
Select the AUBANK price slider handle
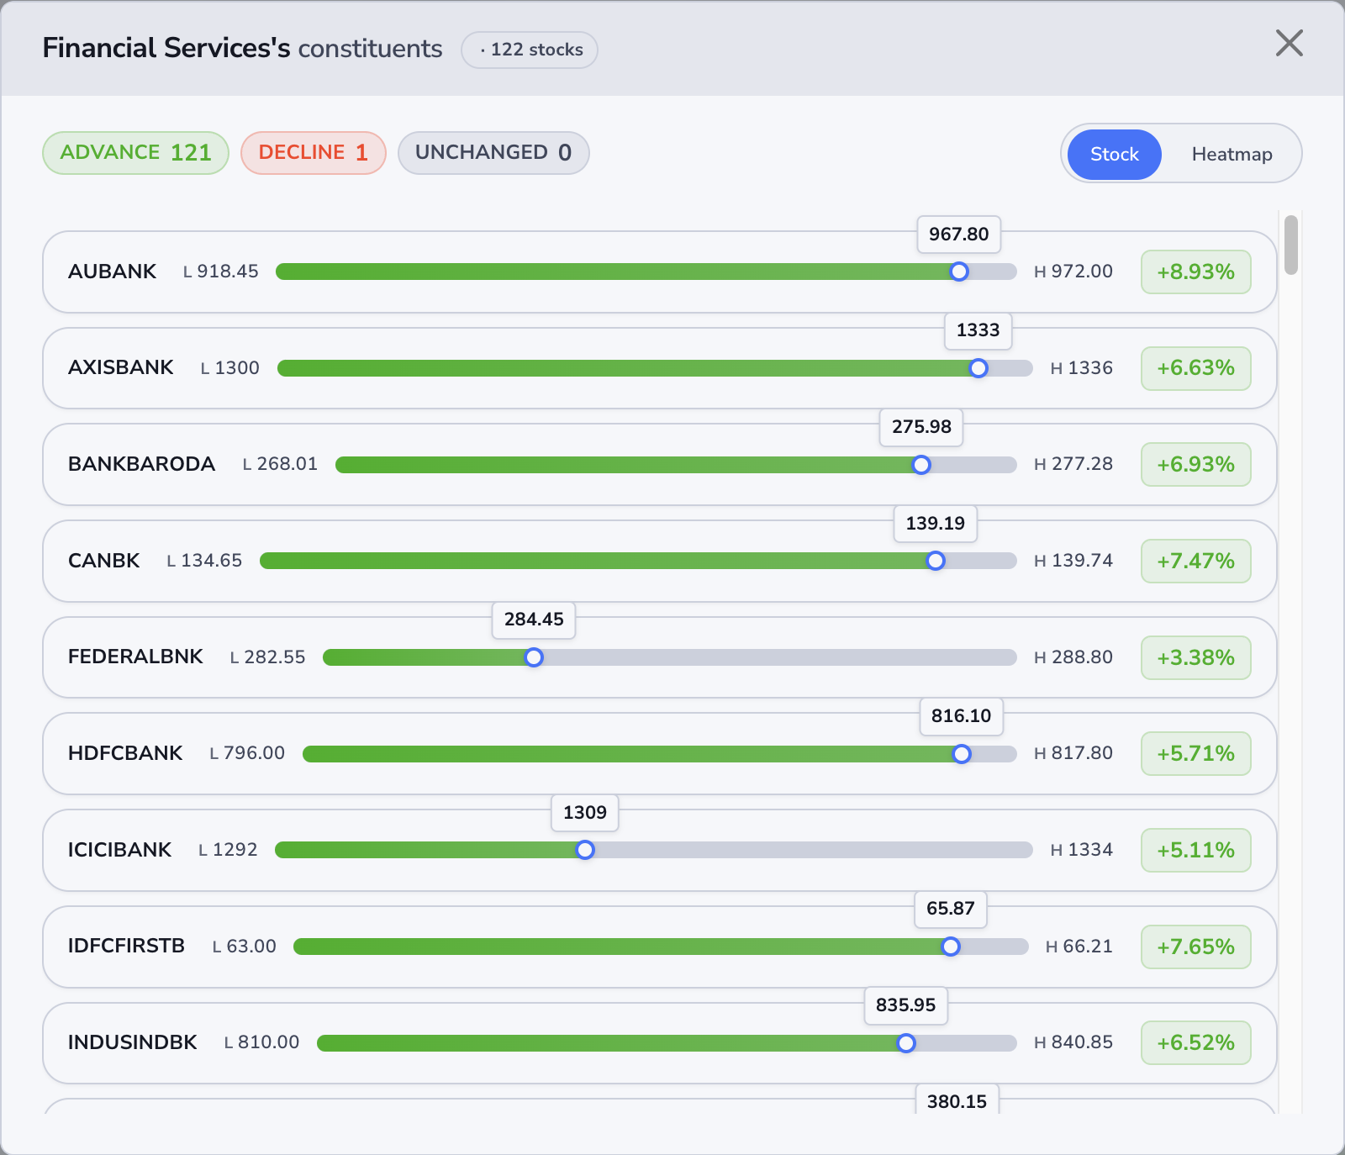(x=959, y=272)
